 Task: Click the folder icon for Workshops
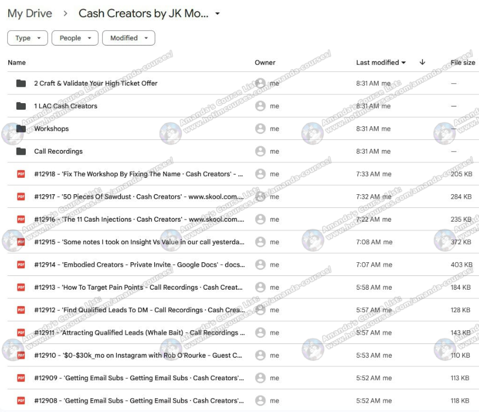pos(21,129)
